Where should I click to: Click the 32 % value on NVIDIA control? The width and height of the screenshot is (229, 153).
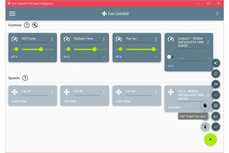click(x=170, y=66)
